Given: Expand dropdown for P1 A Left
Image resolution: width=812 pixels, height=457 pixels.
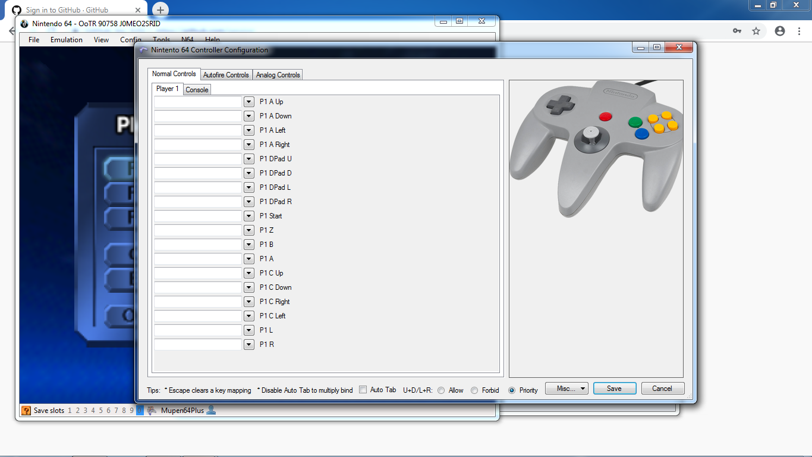Looking at the screenshot, I should click(249, 130).
